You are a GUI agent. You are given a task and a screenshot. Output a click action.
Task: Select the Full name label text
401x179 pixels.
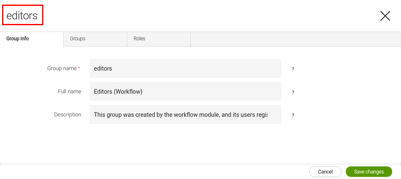pyautogui.click(x=69, y=91)
